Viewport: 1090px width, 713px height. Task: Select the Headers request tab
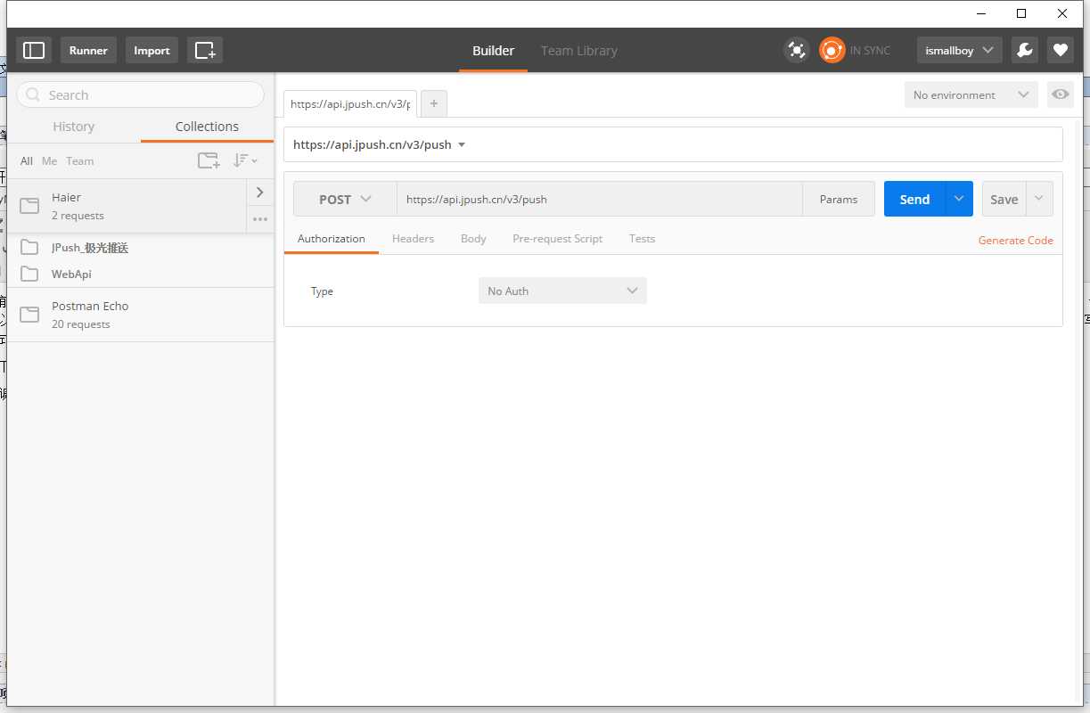tap(413, 239)
